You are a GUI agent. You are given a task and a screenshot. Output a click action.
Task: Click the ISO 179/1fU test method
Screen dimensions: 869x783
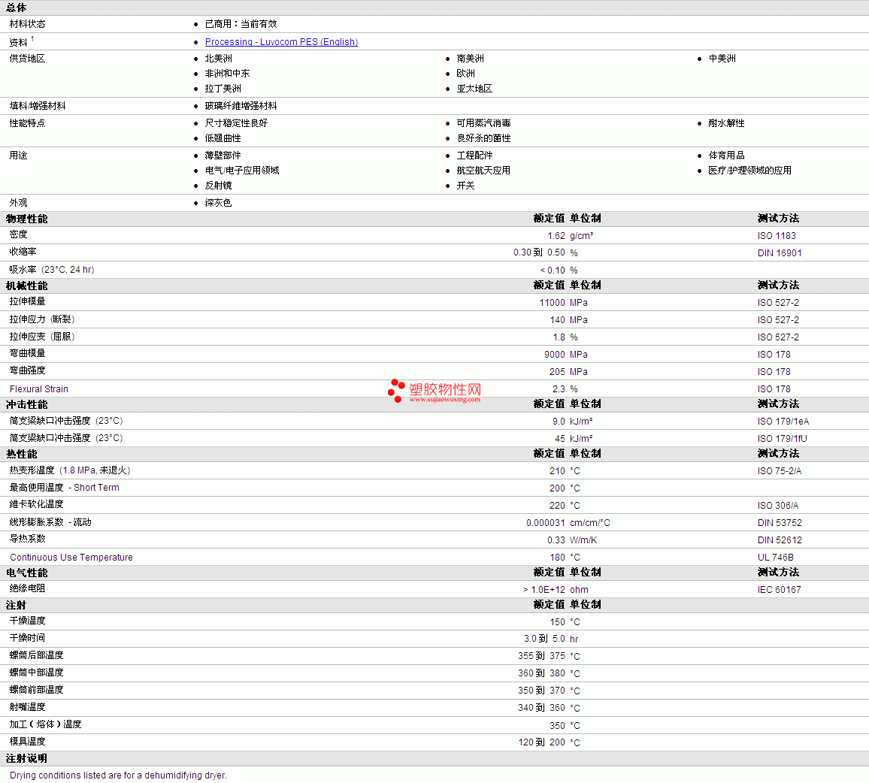[782, 438]
